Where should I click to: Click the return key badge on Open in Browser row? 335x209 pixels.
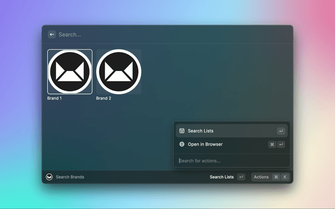(x=281, y=145)
